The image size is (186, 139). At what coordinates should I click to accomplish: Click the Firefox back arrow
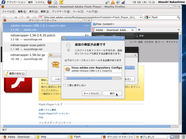coord(4,17)
